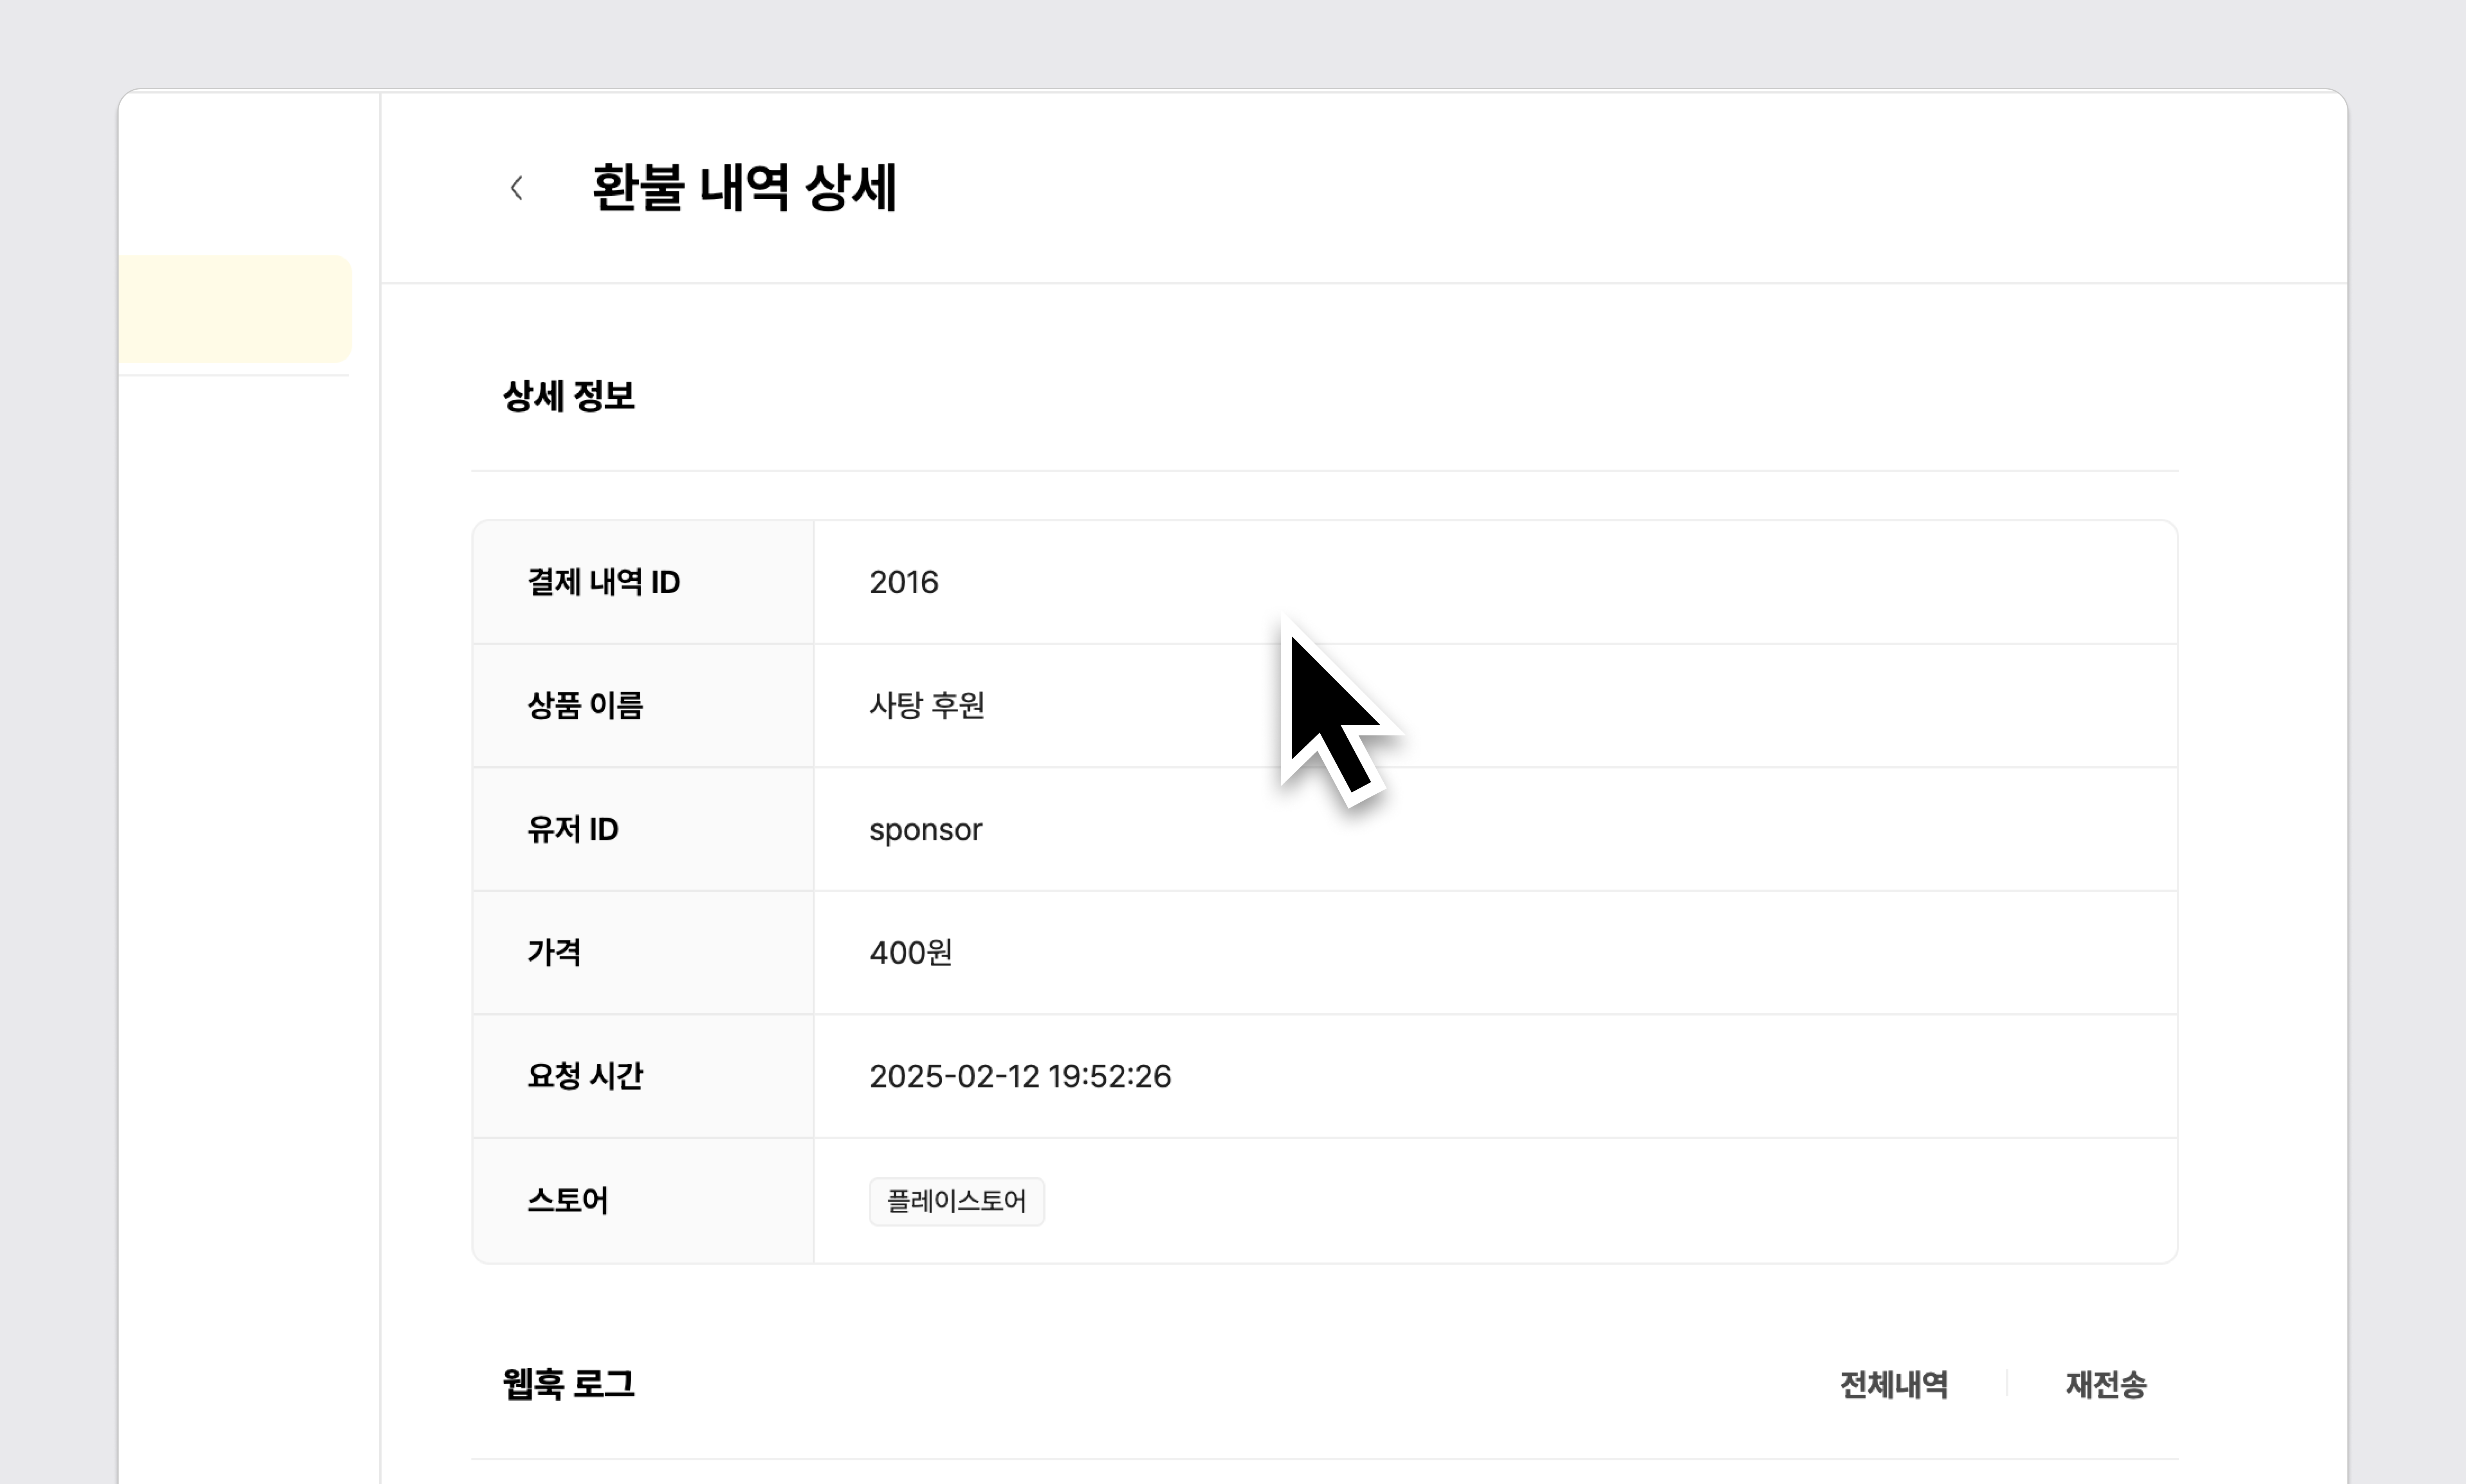Click the divider between 전체내역 and 재전송

[x=2006, y=1384]
